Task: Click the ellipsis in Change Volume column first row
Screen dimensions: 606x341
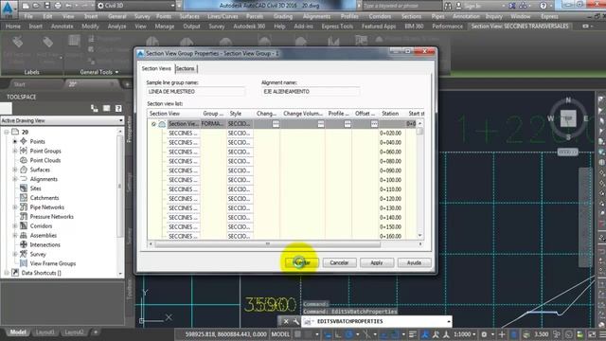Action: [x=321, y=124]
